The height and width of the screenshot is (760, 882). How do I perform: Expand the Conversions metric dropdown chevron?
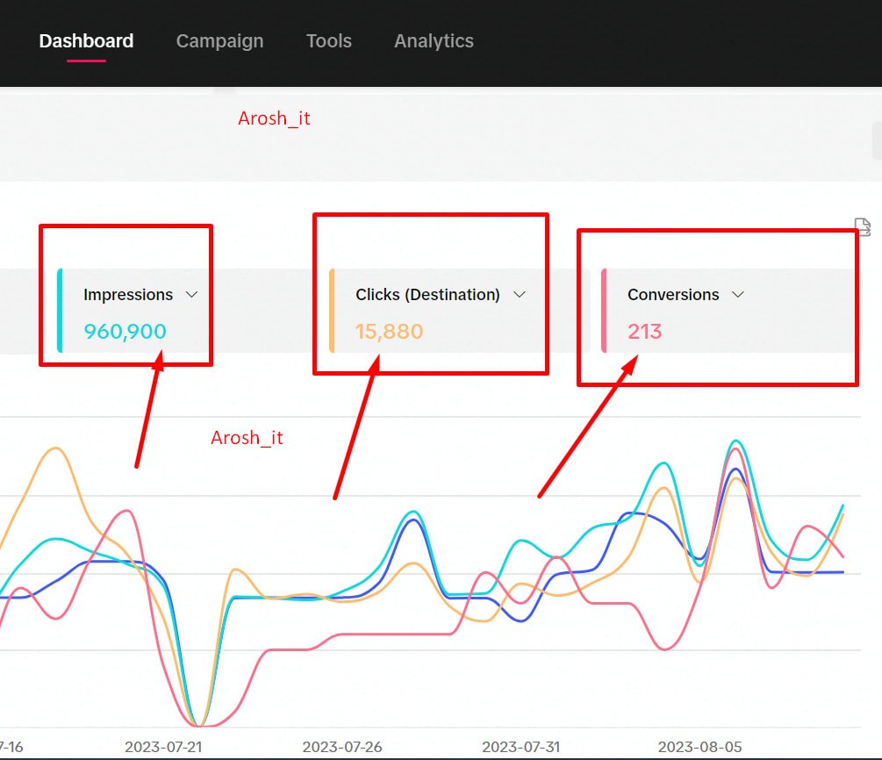tap(737, 295)
